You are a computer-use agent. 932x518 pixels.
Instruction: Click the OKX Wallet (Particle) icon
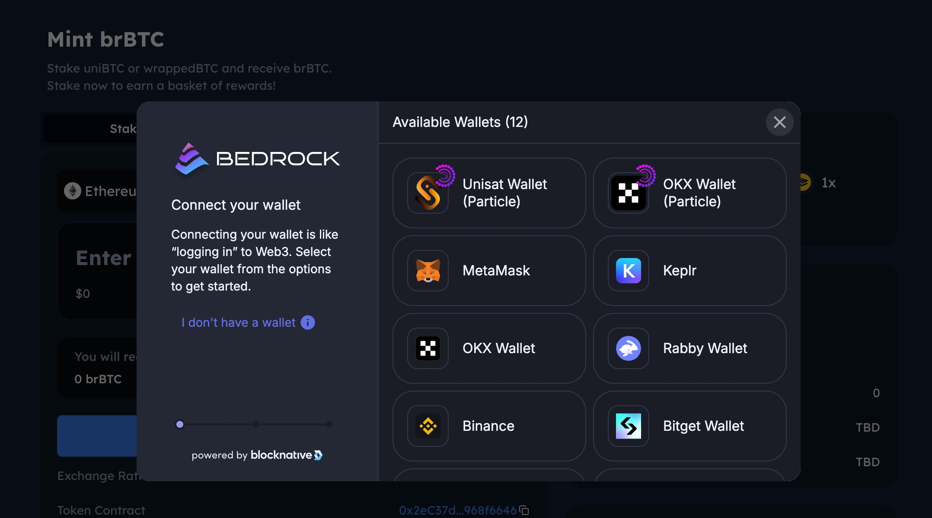629,193
